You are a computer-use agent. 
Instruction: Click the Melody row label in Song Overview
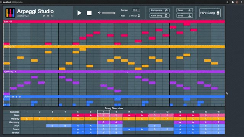click(15, 119)
